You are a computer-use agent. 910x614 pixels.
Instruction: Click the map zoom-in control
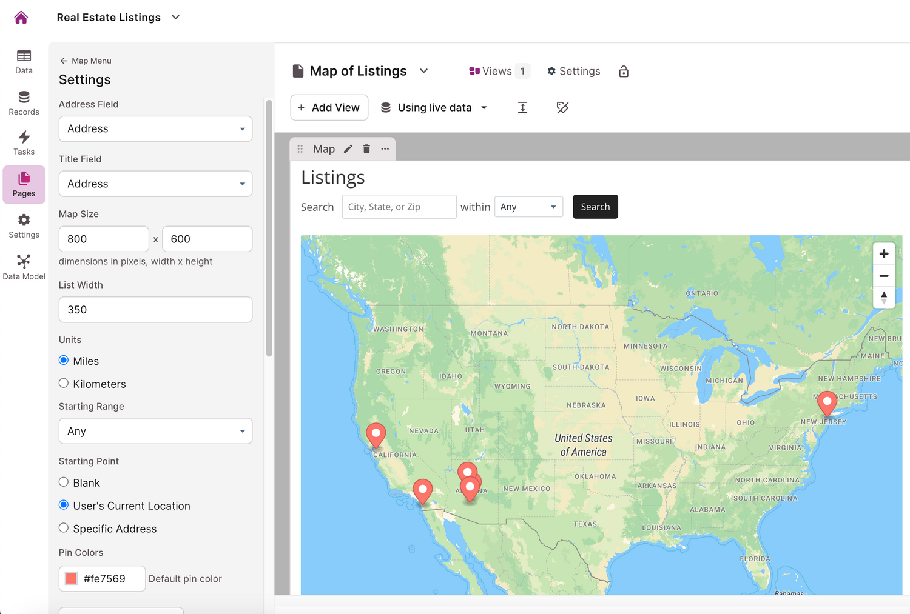(884, 253)
